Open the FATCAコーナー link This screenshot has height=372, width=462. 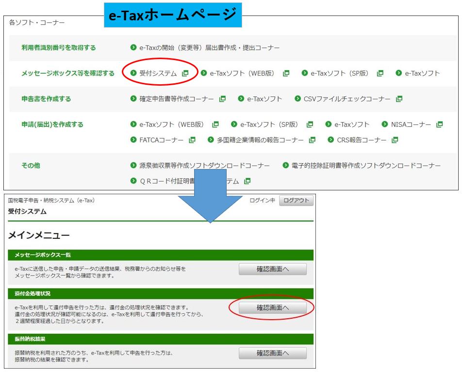[x=162, y=140]
